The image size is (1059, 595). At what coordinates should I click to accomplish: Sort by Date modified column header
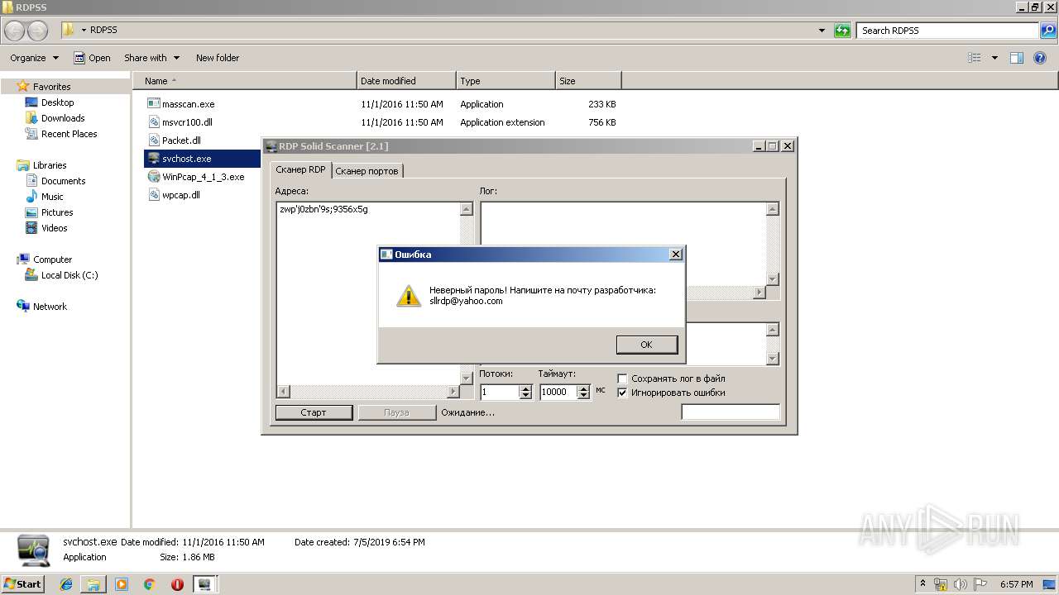click(x=406, y=81)
